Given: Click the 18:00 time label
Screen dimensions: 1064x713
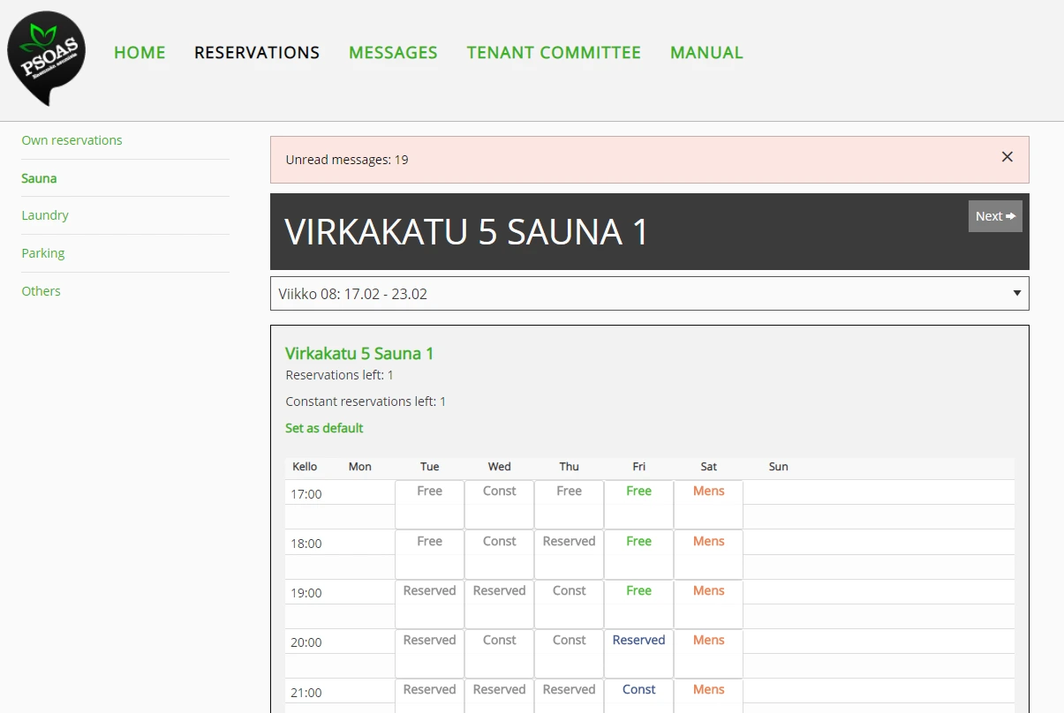Looking at the screenshot, I should pyautogui.click(x=306, y=544).
